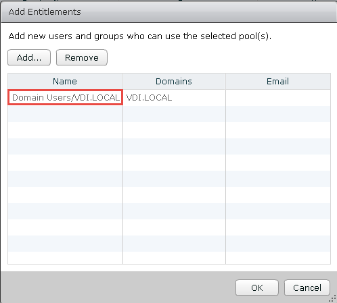This screenshot has width=337, height=303.
Task: Click the Add... button
Action: tap(29, 57)
